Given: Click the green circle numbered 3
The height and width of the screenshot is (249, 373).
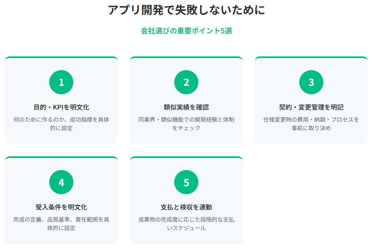Looking at the screenshot, I should coord(311,82).
